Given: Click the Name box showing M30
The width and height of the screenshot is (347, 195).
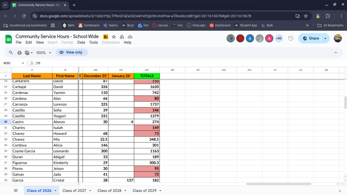Looking at the screenshot, I should [x=11, y=63].
